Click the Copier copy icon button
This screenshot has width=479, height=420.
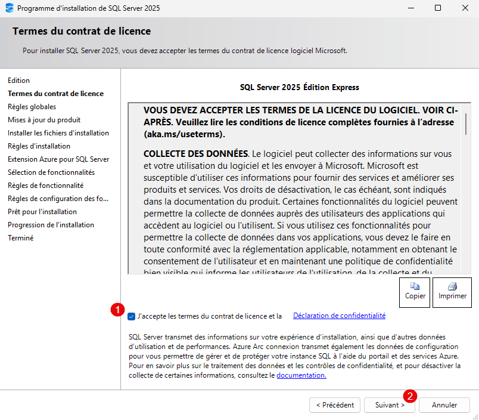tap(415, 292)
